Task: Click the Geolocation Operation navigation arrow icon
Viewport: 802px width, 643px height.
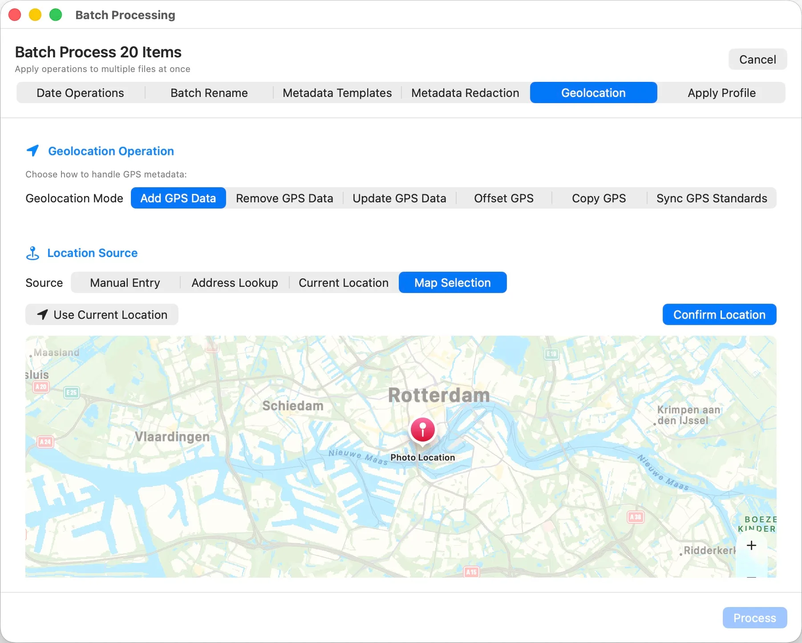Action: click(33, 151)
